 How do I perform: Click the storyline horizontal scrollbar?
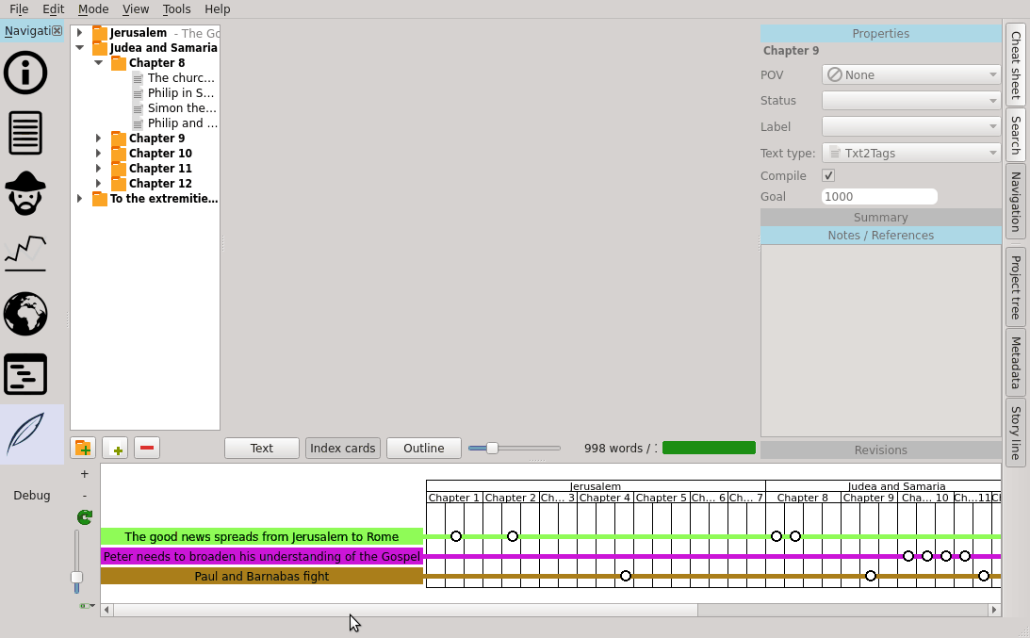[x=406, y=610]
